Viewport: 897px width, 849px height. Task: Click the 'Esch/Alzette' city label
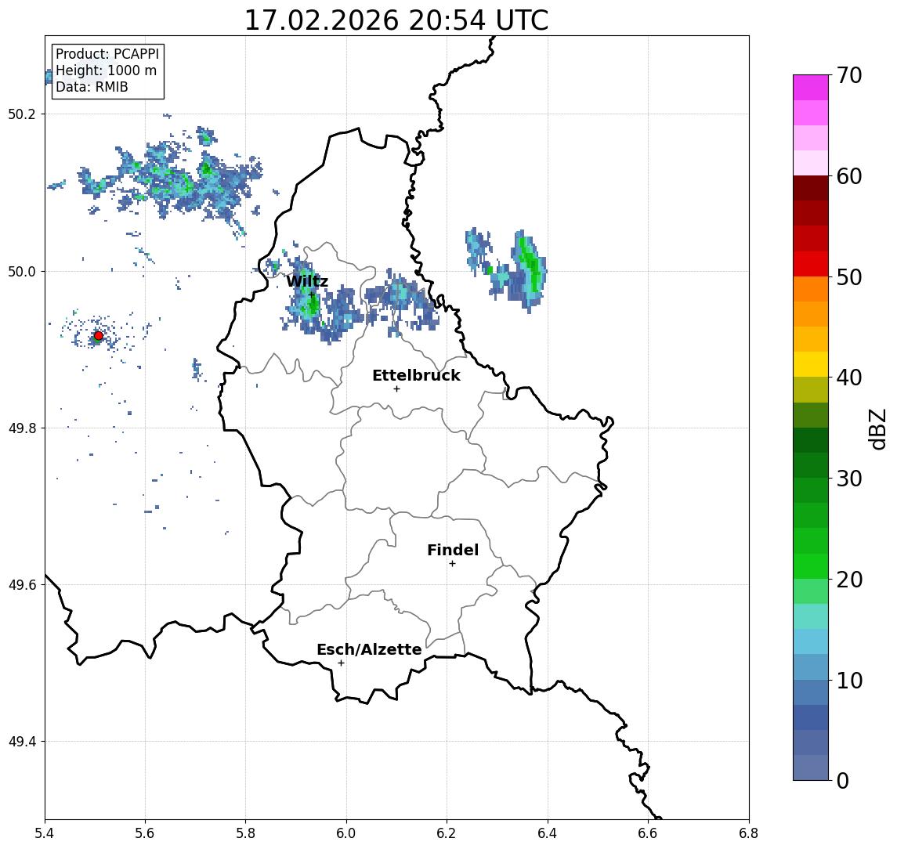click(369, 649)
